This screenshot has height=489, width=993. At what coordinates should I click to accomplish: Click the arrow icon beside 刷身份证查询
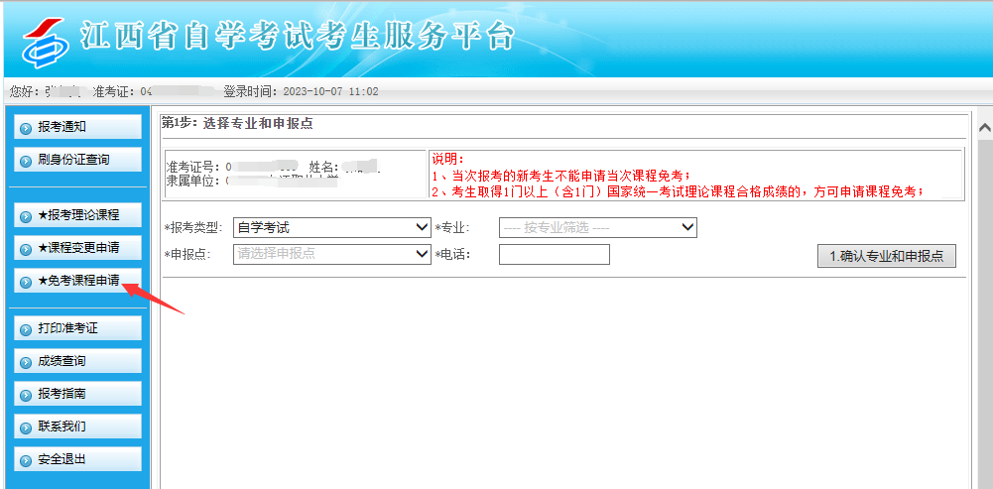coord(26,160)
